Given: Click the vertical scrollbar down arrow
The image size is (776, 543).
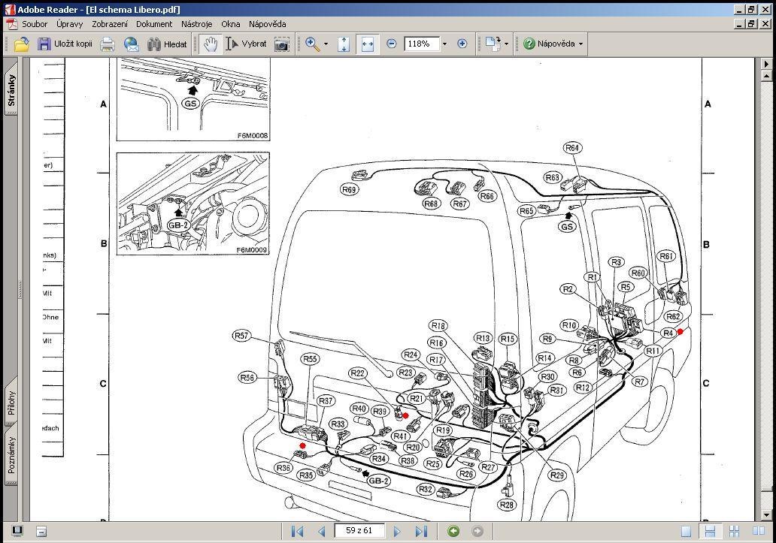Looking at the screenshot, I should click(766, 515).
